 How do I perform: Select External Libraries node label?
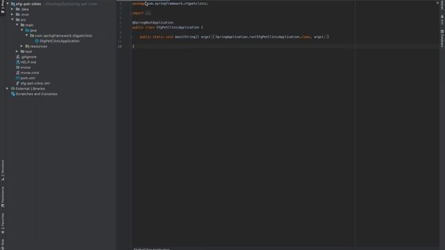pos(31,89)
